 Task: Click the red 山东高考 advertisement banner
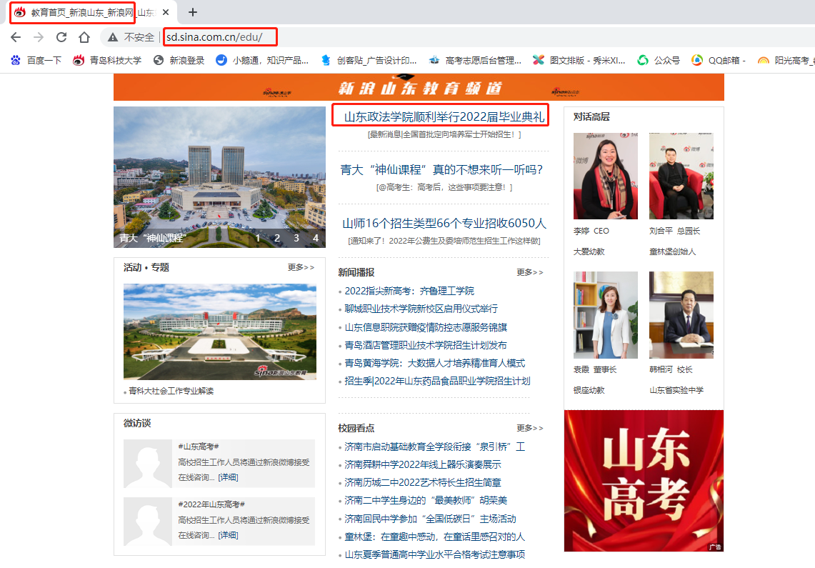(644, 481)
